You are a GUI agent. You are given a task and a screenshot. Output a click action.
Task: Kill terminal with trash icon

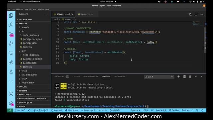pos(190,77)
